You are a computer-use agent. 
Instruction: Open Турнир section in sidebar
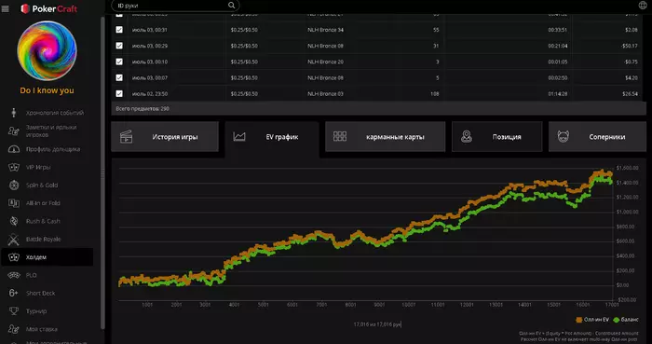tap(36, 311)
